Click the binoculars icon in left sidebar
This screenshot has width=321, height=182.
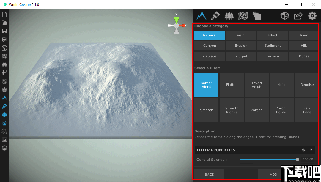click(x=4, y=65)
